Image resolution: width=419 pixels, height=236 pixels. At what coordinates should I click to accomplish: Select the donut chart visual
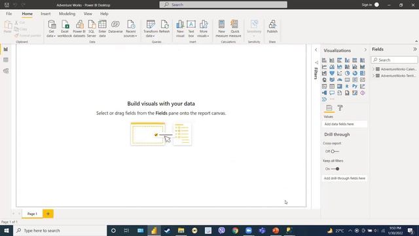click(x=355, y=73)
